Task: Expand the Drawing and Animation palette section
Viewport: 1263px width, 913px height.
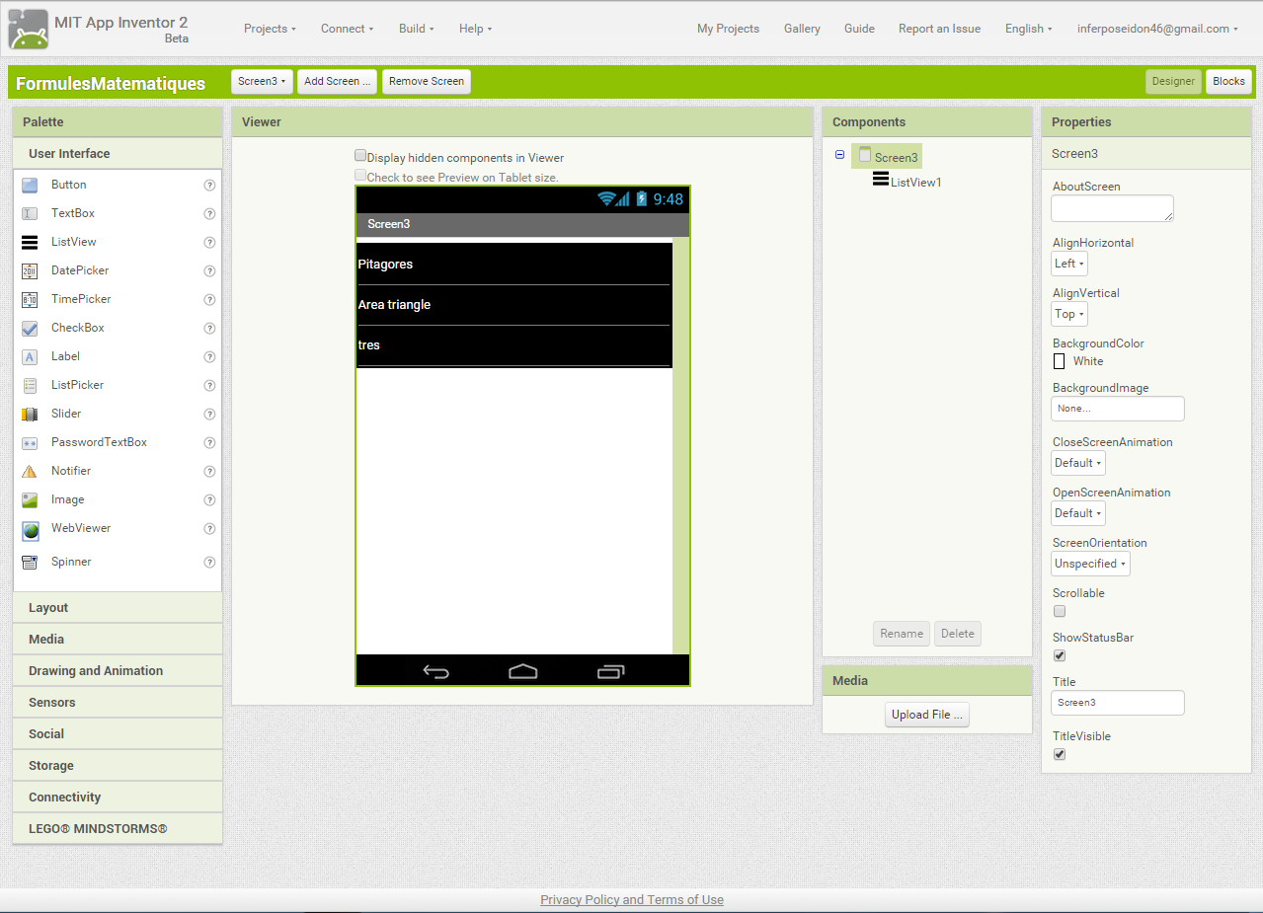Action: coord(118,671)
